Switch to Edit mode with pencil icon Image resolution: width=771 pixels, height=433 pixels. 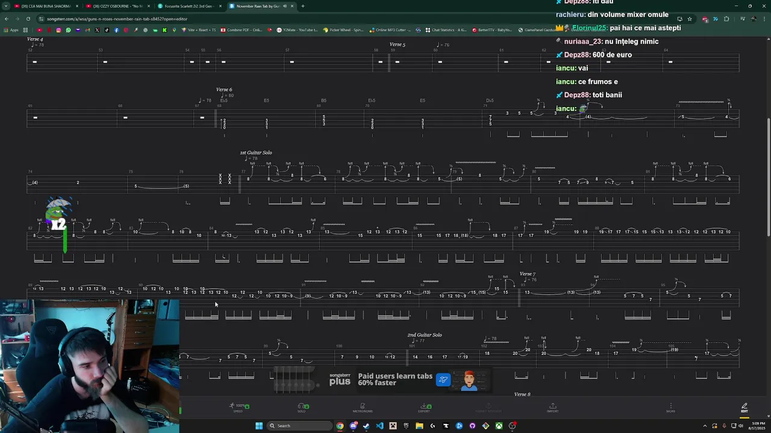pyautogui.click(x=744, y=408)
